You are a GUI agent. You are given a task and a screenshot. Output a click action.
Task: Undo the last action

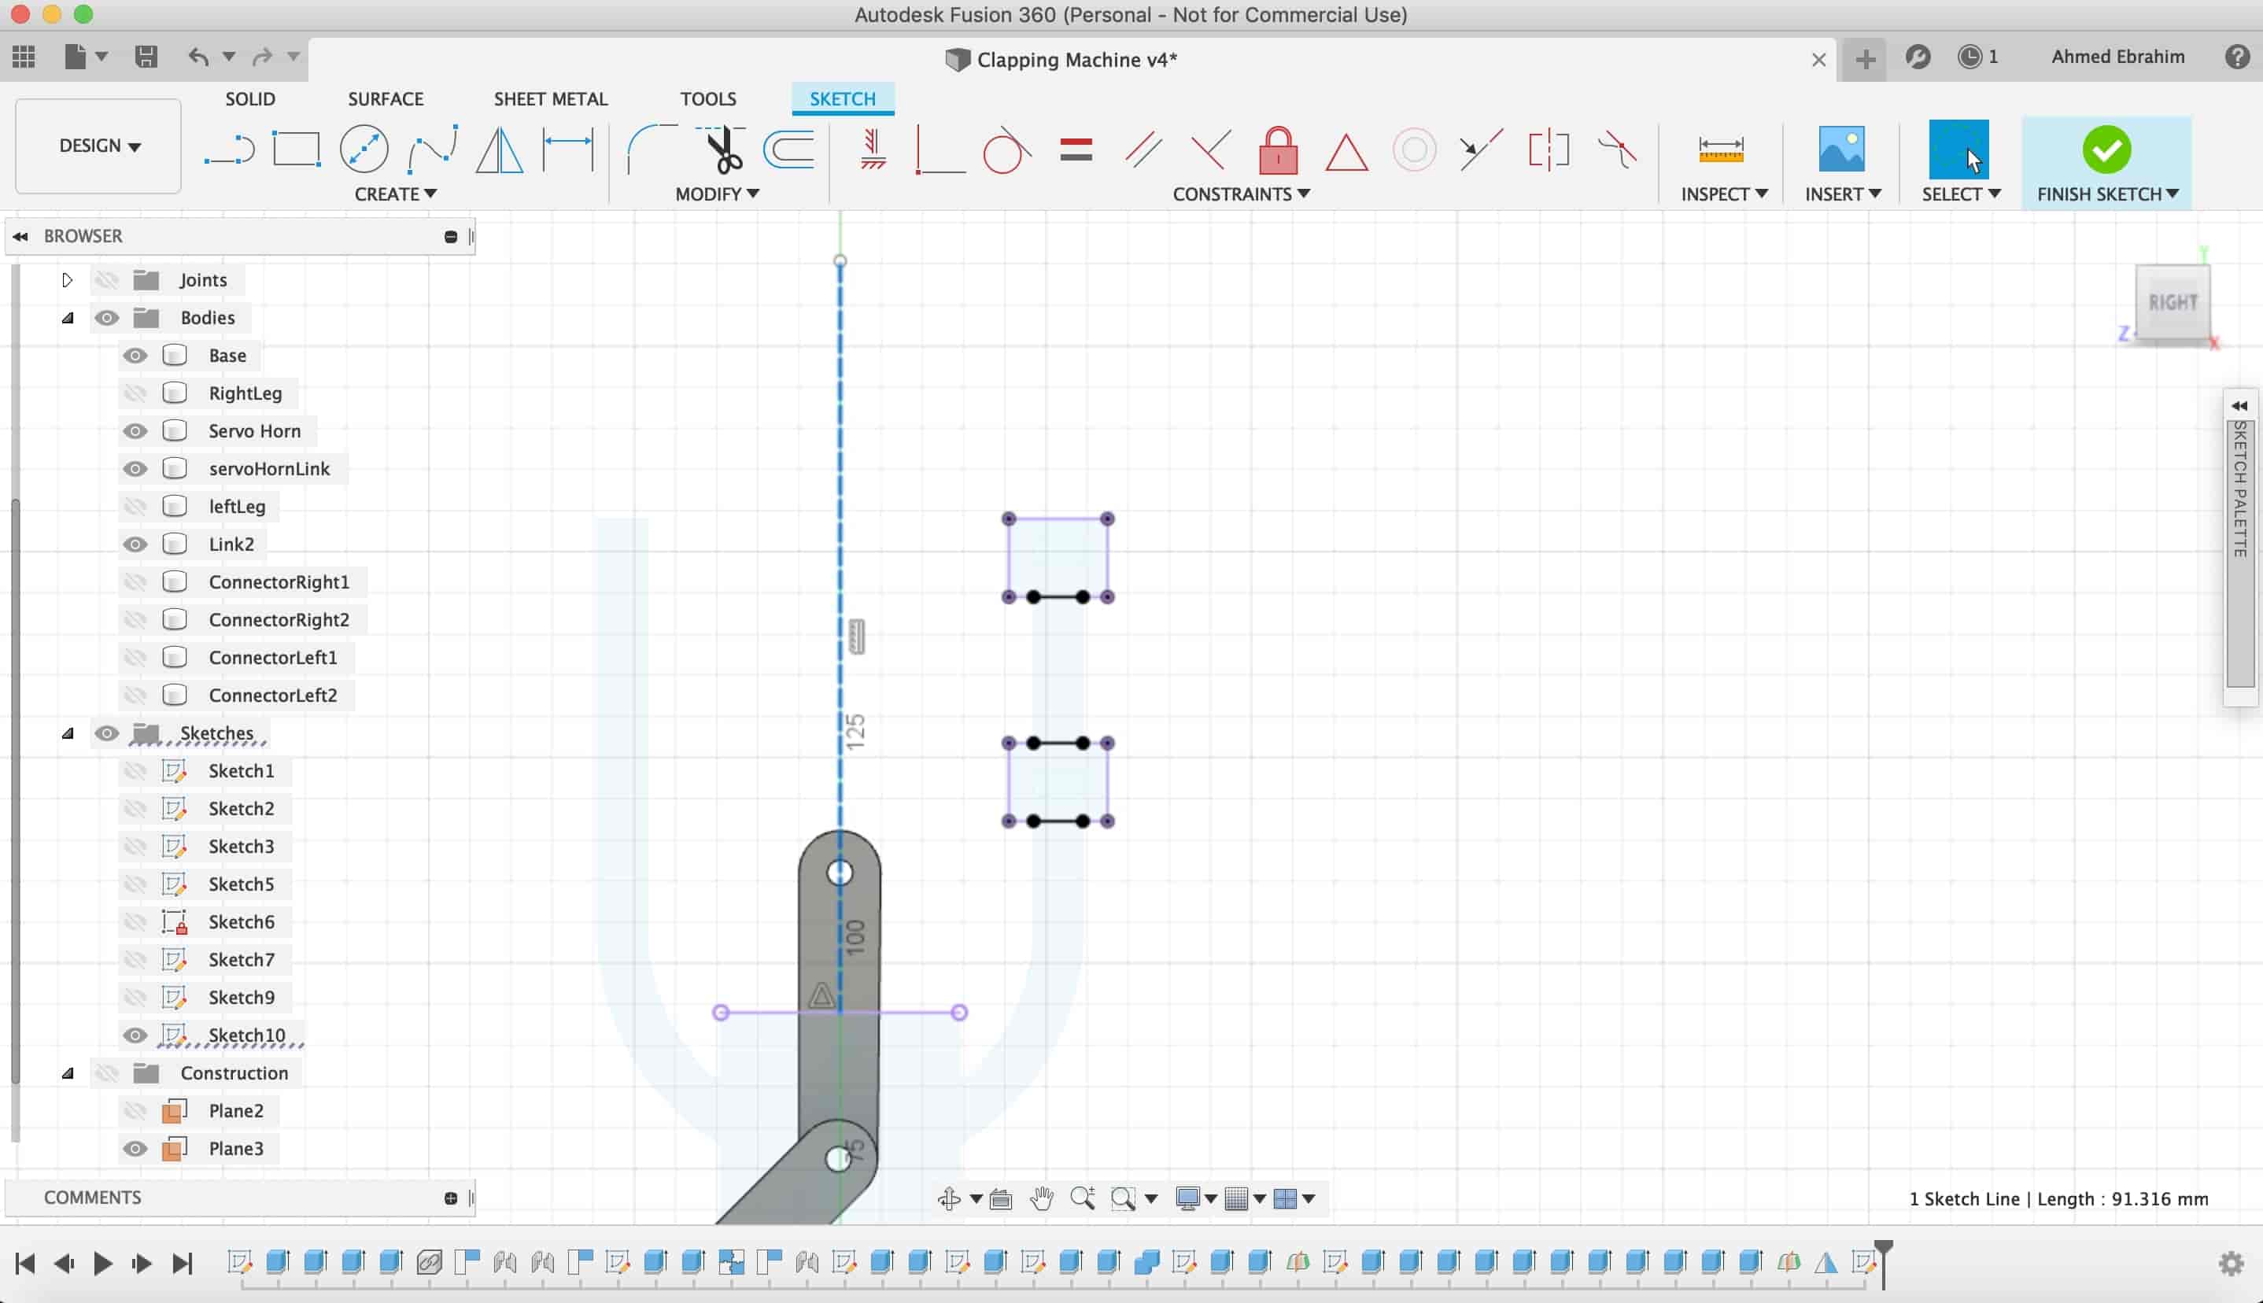click(198, 57)
